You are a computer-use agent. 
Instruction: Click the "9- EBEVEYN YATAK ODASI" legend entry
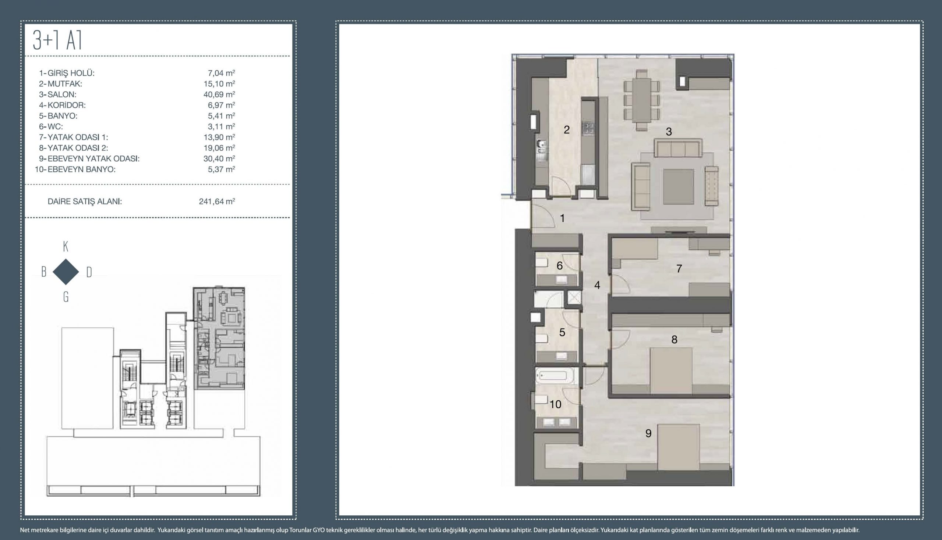point(89,158)
